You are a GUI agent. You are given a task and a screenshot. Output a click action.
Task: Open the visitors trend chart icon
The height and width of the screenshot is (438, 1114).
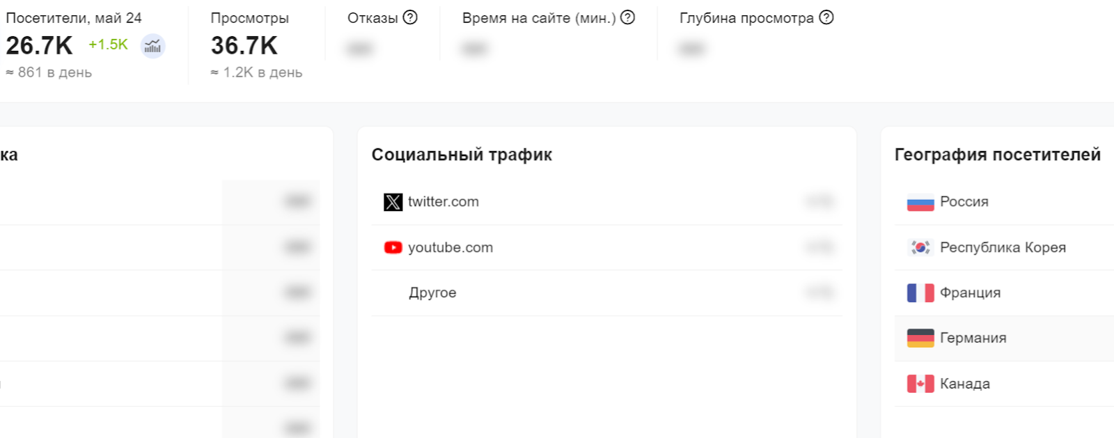[x=152, y=46]
